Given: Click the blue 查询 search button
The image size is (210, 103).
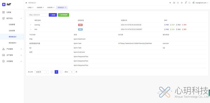Looking at the screenshot, I should tap(53, 15).
